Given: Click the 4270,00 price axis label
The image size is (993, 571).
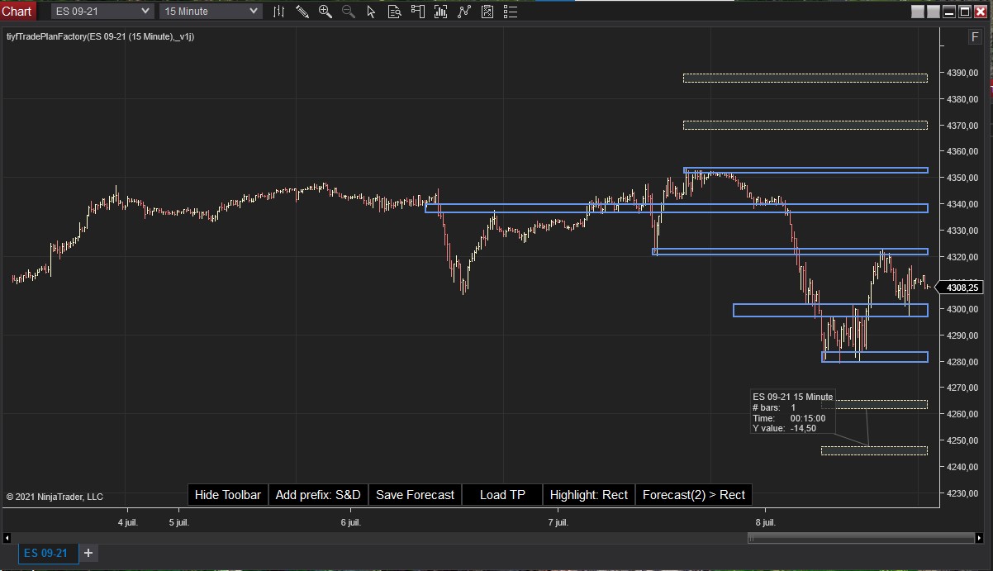Looking at the screenshot, I should pyautogui.click(x=962, y=388).
